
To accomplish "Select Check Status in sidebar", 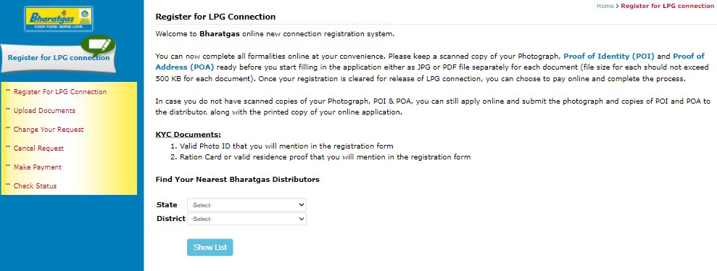I will [36, 186].
